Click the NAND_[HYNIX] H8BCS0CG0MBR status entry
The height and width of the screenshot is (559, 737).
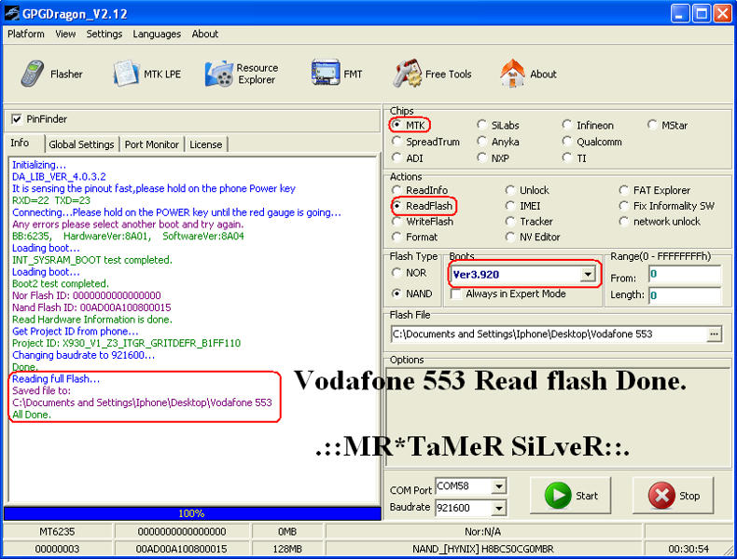coord(483,549)
